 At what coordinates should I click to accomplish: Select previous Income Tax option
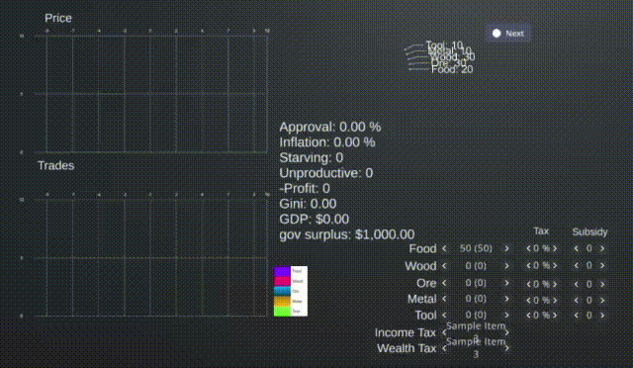coord(444,332)
